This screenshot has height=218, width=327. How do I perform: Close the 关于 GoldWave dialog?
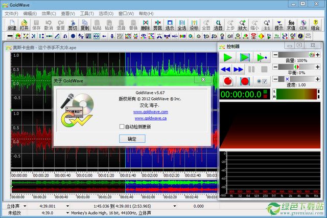[x=203, y=79]
